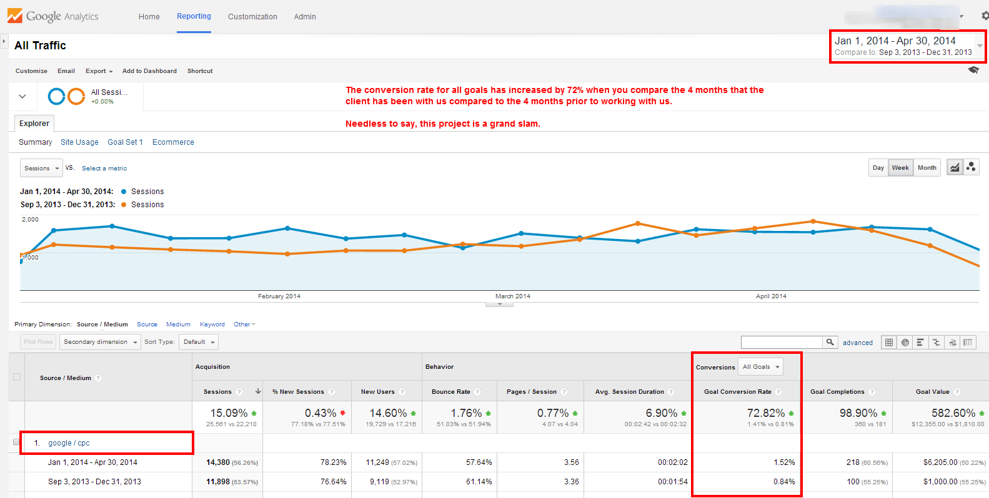Select the pivot view icon
989x498 pixels.
(968, 342)
